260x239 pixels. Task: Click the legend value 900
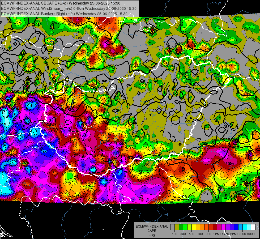208,234
